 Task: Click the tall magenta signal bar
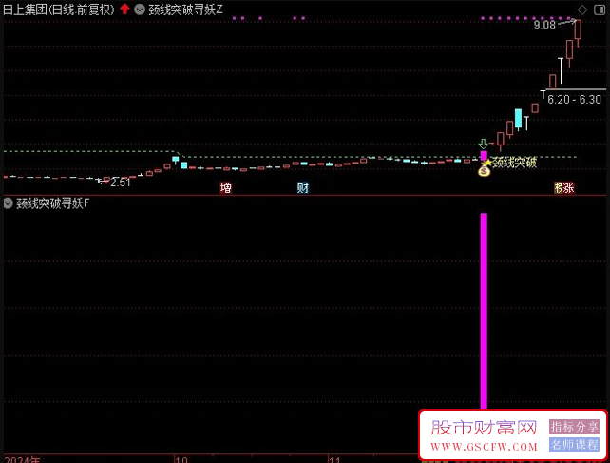pos(484,311)
